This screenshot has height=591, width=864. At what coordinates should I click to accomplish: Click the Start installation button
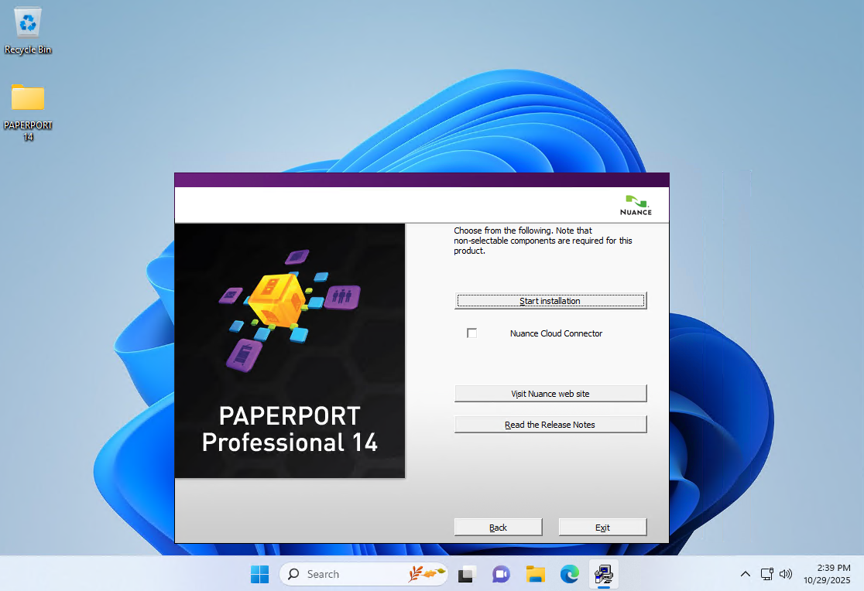(x=550, y=301)
